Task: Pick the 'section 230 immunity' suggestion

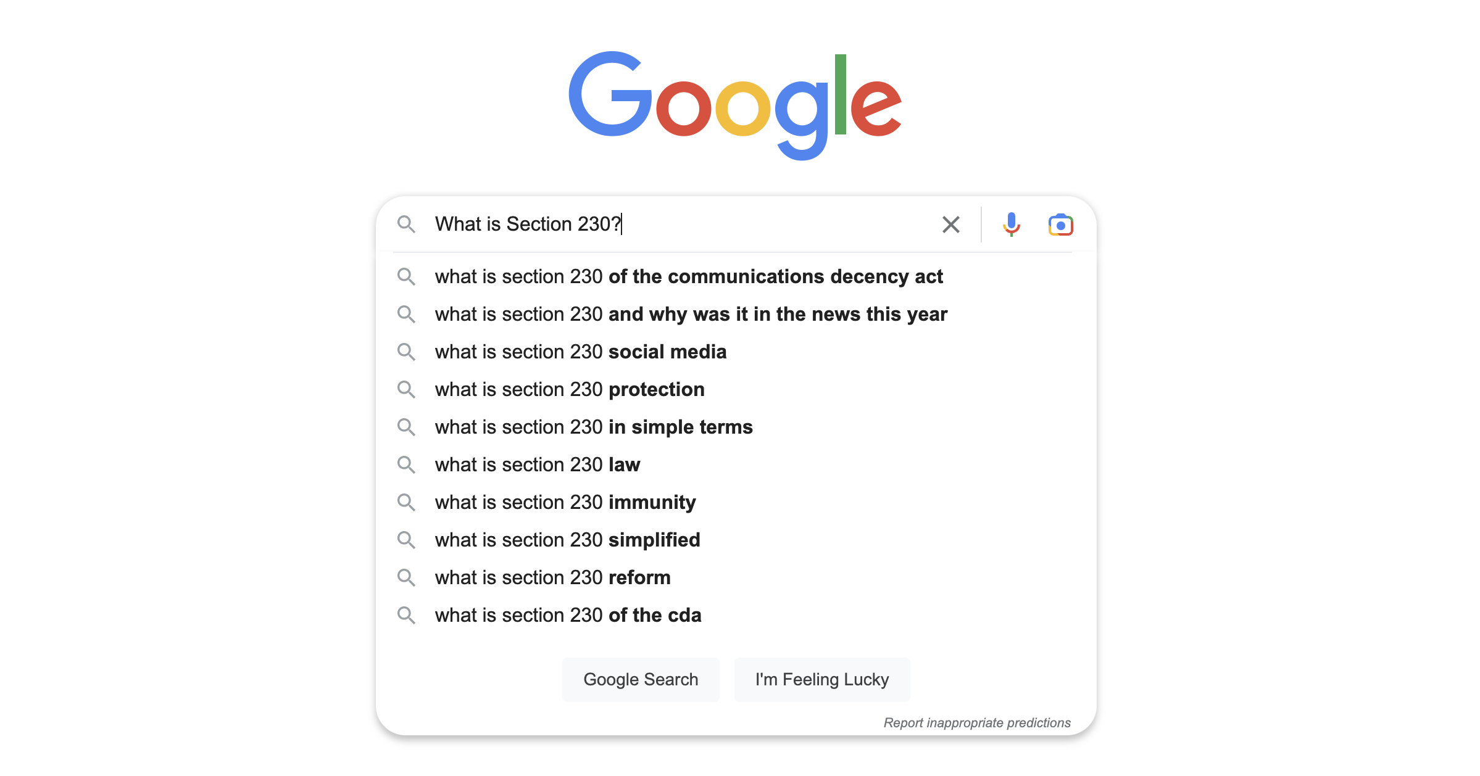Action: point(565,502)
